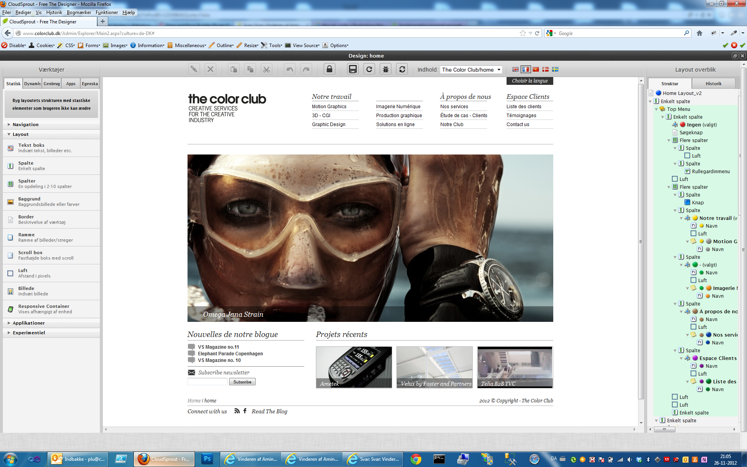Expand the Navigation section
Screen dimensions: 747x467
point(25,125)
